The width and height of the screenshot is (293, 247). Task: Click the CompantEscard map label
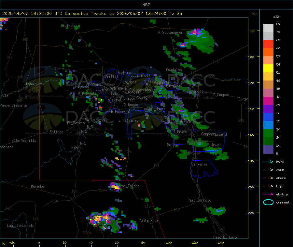(214, 134)
